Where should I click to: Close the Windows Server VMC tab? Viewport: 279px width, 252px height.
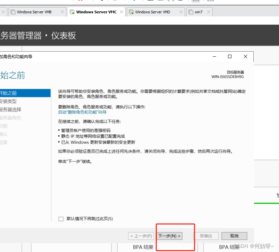121,12
